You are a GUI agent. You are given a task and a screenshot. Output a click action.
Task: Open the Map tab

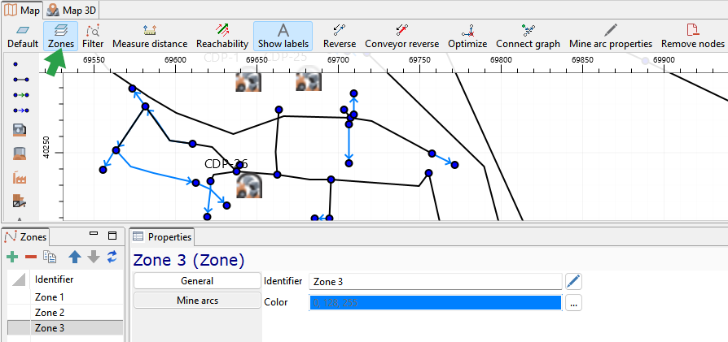tap(22, 9)
